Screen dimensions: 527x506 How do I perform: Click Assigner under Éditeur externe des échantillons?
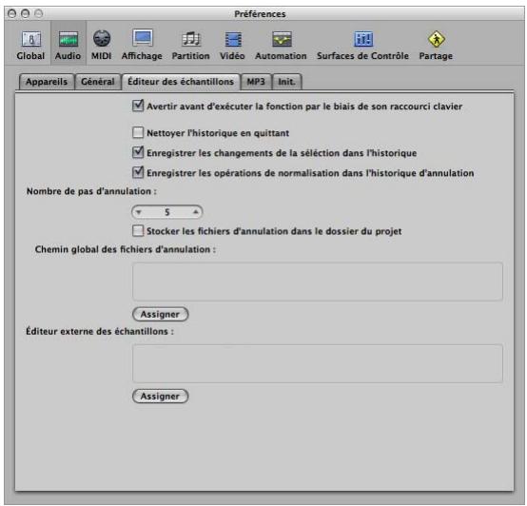coord(161,396)
